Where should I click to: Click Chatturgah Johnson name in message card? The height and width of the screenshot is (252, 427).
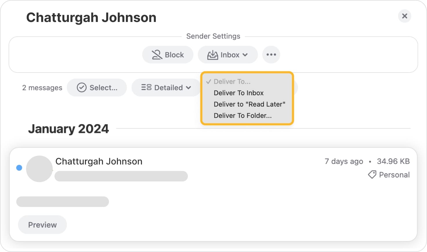click(99, 161)
